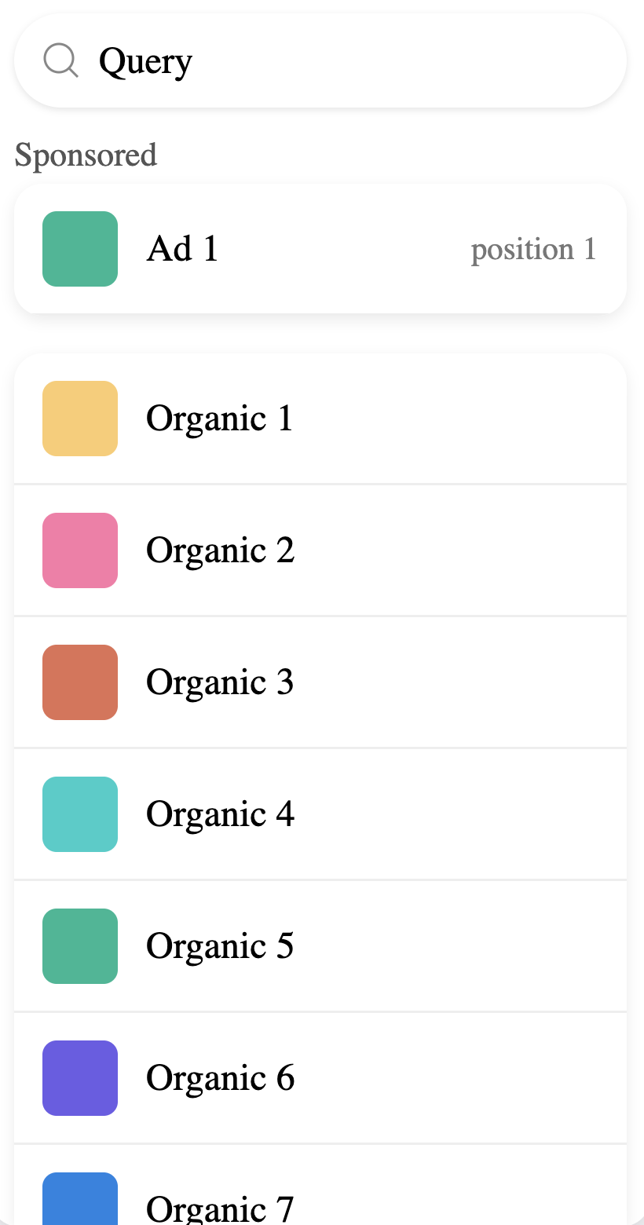This screenshot has height=1225, width=644.
Task: Select the Organic 3 result text
Action: (x=220, y=682)
